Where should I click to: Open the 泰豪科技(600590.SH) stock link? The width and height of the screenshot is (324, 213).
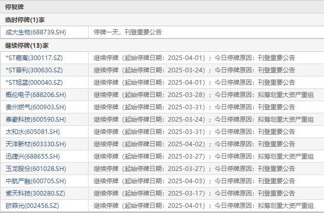[x=36, y=120]
